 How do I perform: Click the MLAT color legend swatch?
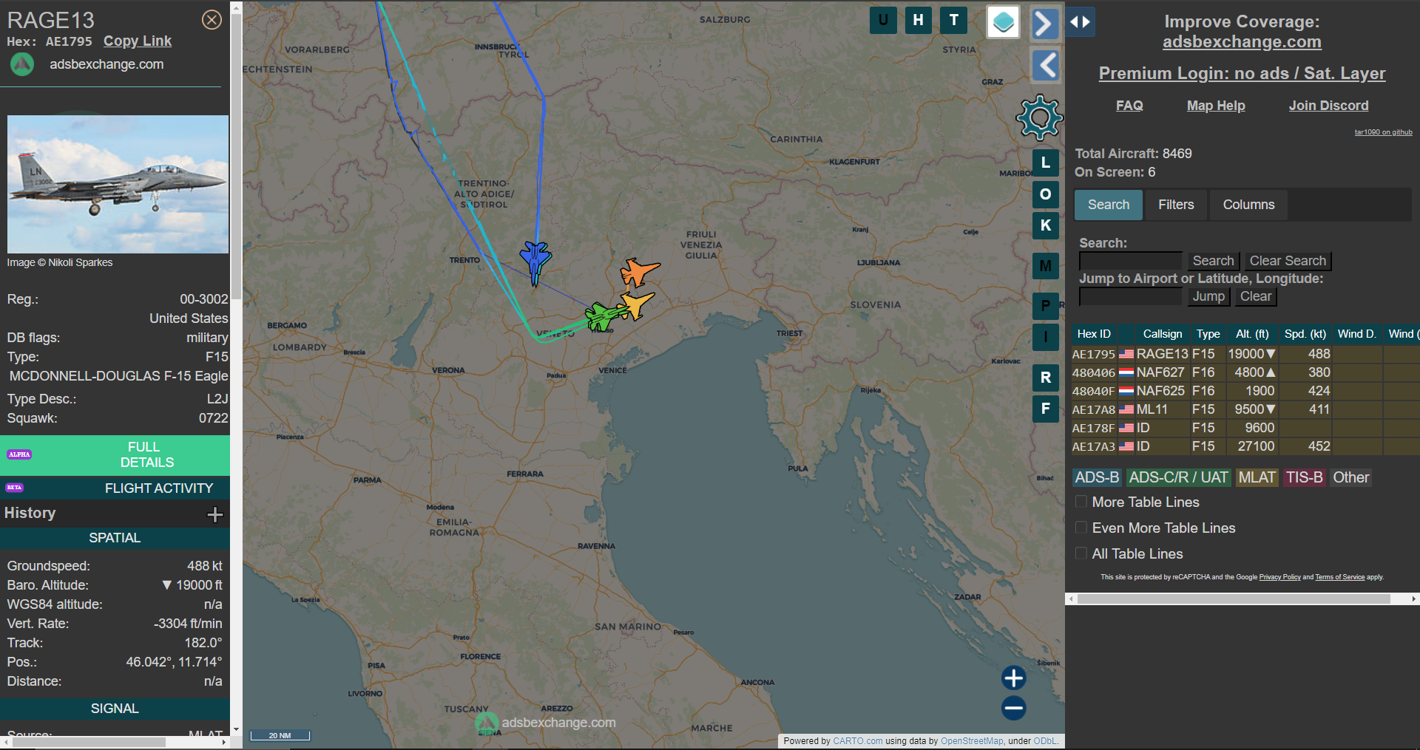pyautogui.click(x=1257, y=477)
